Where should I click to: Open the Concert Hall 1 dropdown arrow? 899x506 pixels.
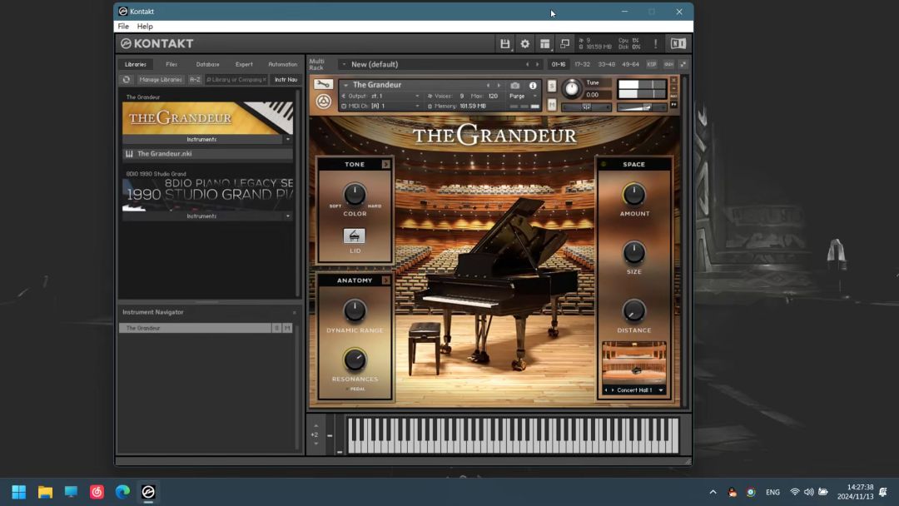(660, 390)
